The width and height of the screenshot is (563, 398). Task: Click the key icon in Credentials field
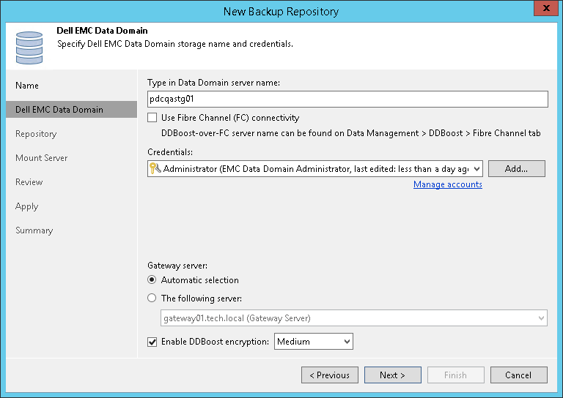pyautogui.click(x=155, y=168)
